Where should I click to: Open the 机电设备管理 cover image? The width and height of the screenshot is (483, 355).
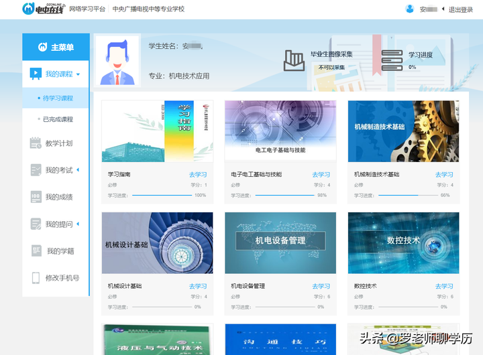pyautogui.click(x=280, y=242)
